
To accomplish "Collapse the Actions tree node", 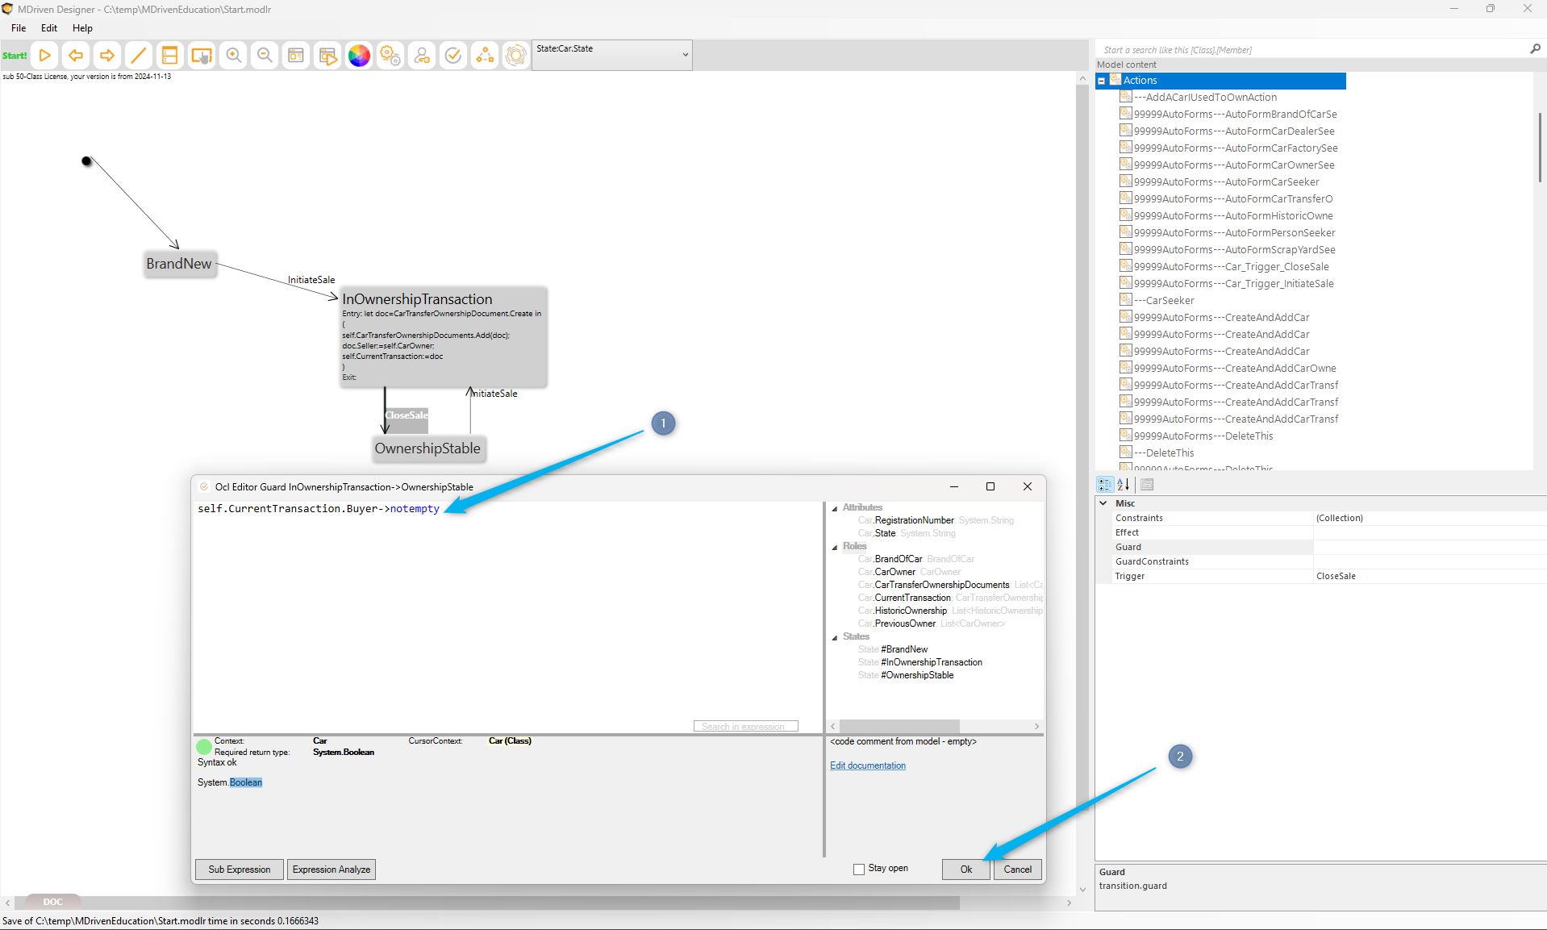I will (x=1101, y=81).
